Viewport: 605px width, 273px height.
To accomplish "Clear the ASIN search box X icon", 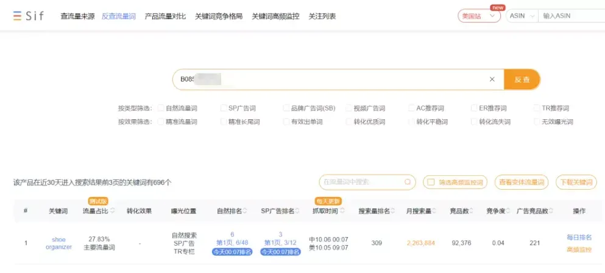I will 492,79.
